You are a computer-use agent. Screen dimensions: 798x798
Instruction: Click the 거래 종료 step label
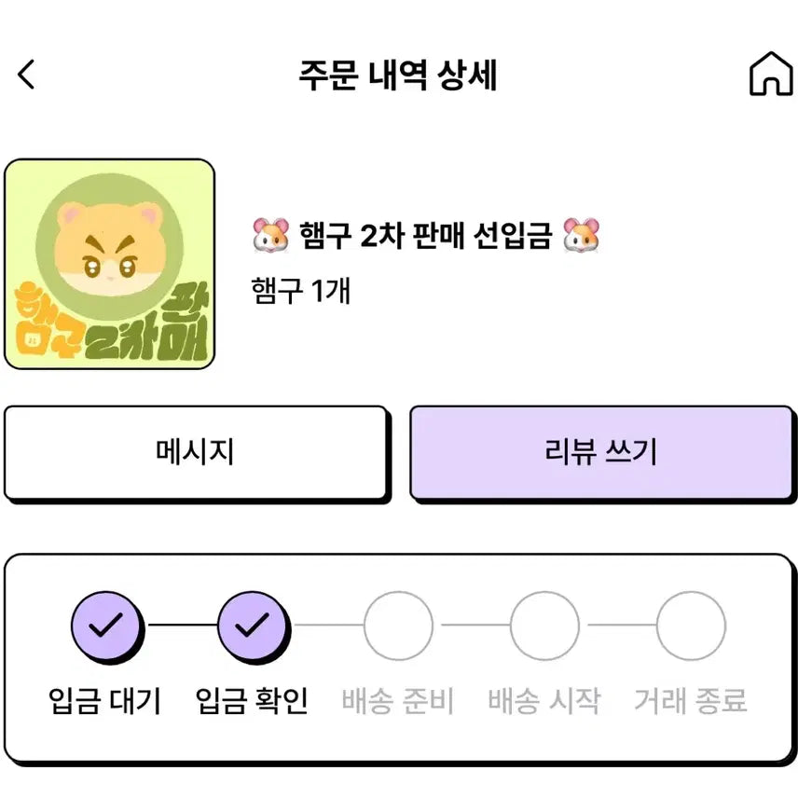(691, 701)
